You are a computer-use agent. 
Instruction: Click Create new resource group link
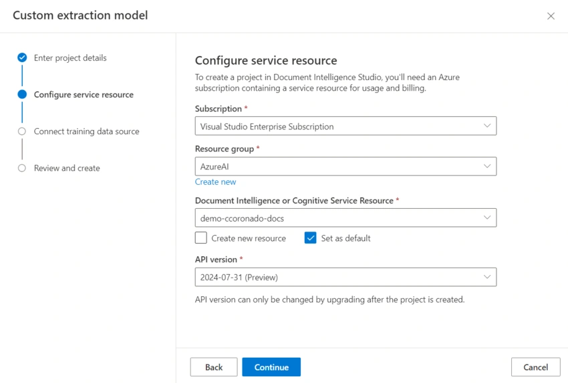[216, 182]
